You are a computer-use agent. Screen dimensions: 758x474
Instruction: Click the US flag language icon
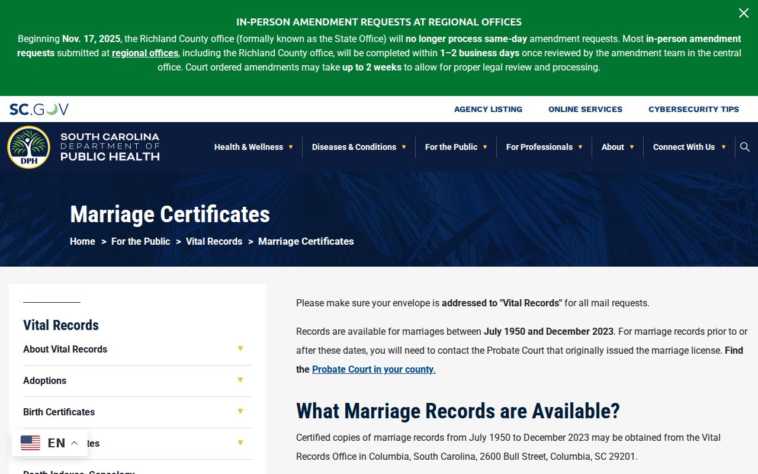coord(31,443)
